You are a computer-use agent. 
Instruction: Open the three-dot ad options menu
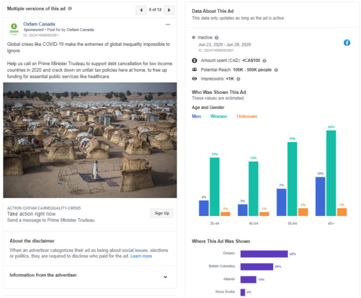pyautogui.click(x=168, y=24)
